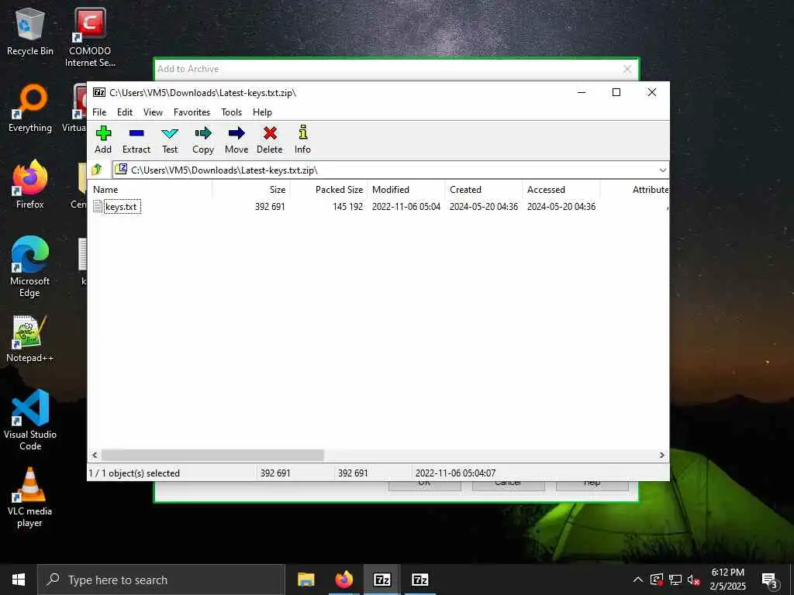The width and height of the screenshot is (794, 595).
Task: Switch to Firefox in the taskbar
Action: click(x=343, y=580)
